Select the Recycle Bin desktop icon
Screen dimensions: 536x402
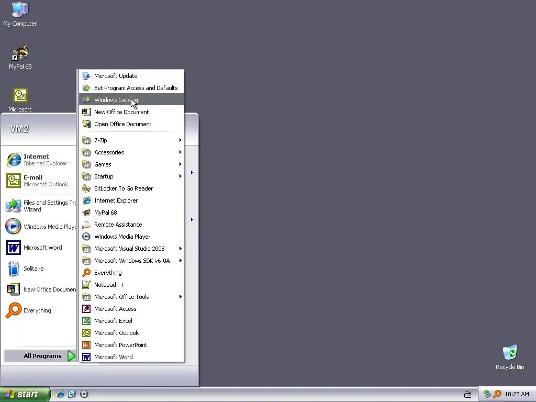(510, 357)
